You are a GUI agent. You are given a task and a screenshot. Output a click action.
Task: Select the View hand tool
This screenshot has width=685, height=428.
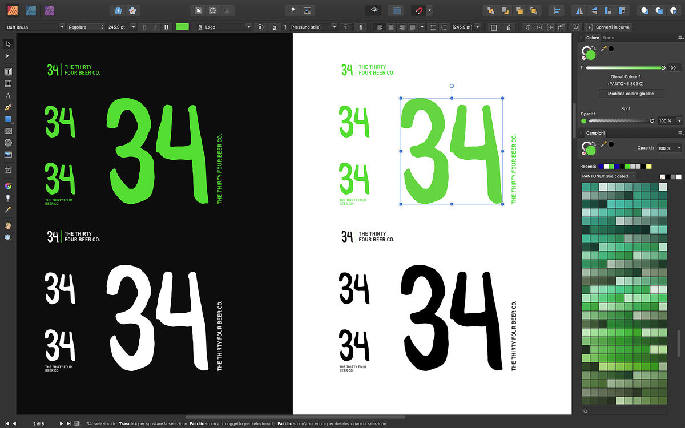pos(8,226)
